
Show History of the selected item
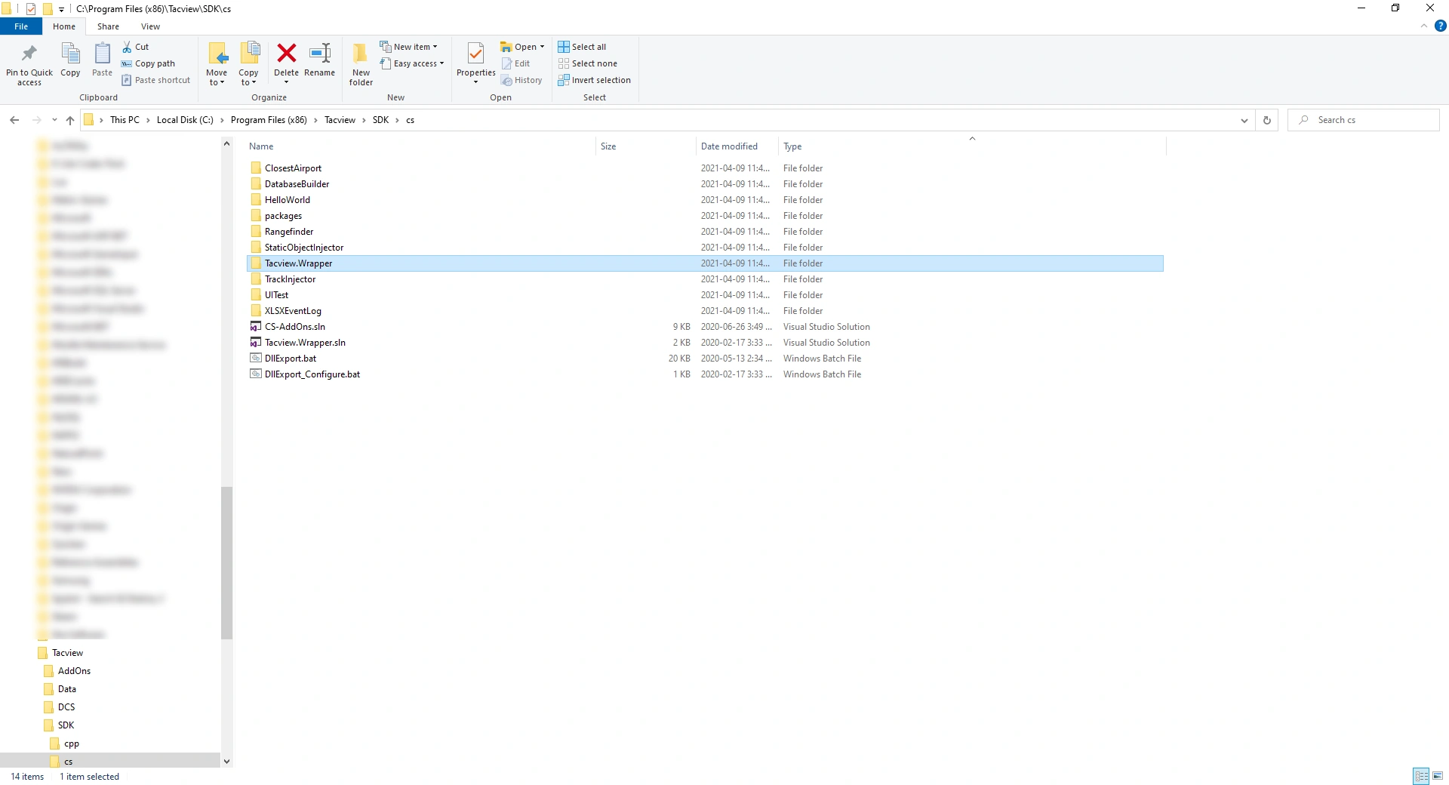(521, 80)
